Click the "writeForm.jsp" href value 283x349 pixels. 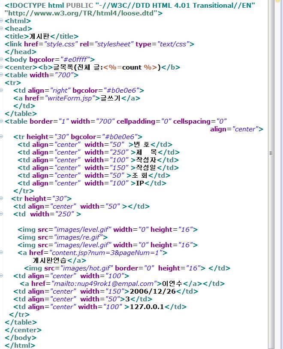point(70,98)
